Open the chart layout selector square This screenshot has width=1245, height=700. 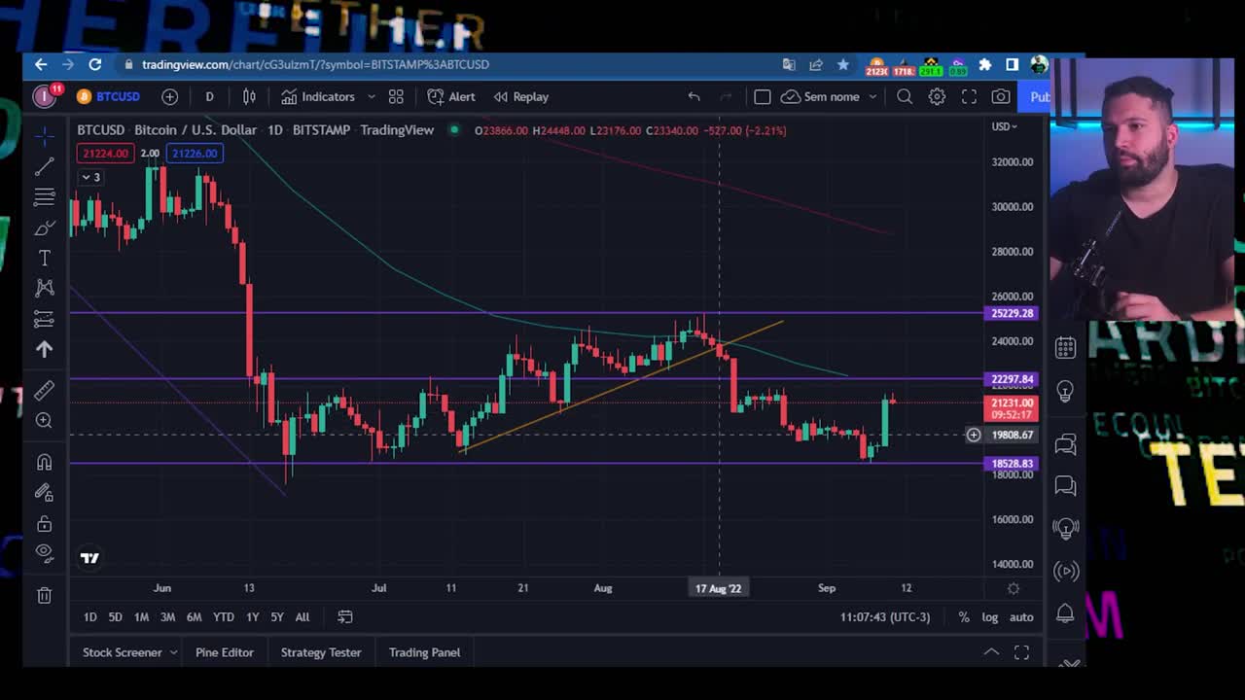(763, 96)
